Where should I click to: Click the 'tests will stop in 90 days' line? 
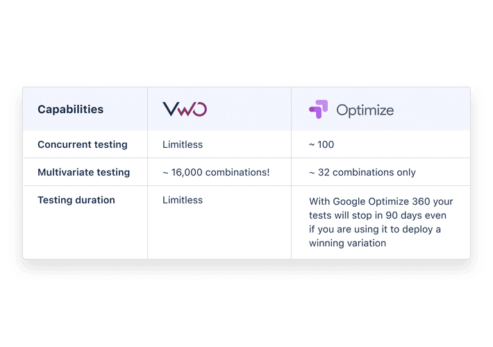coord(377,215)
